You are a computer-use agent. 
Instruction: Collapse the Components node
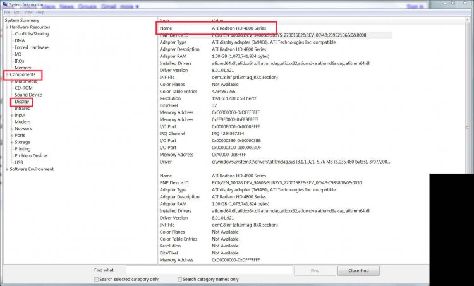point(7,74)
